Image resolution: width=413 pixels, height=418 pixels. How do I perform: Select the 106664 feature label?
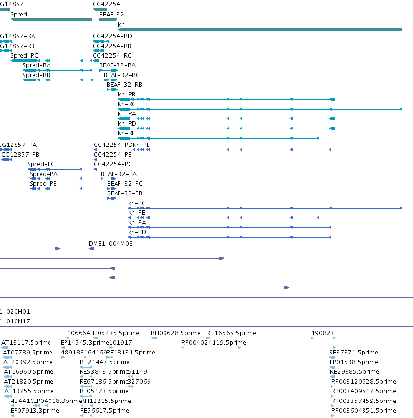click(79, 333)
